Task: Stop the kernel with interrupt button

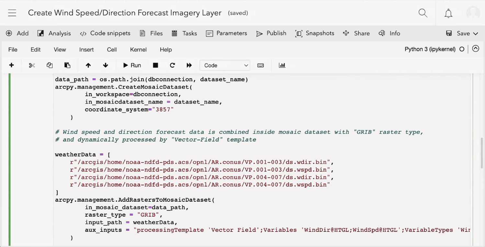Action: pyautogui.click(x=155, y=65)
